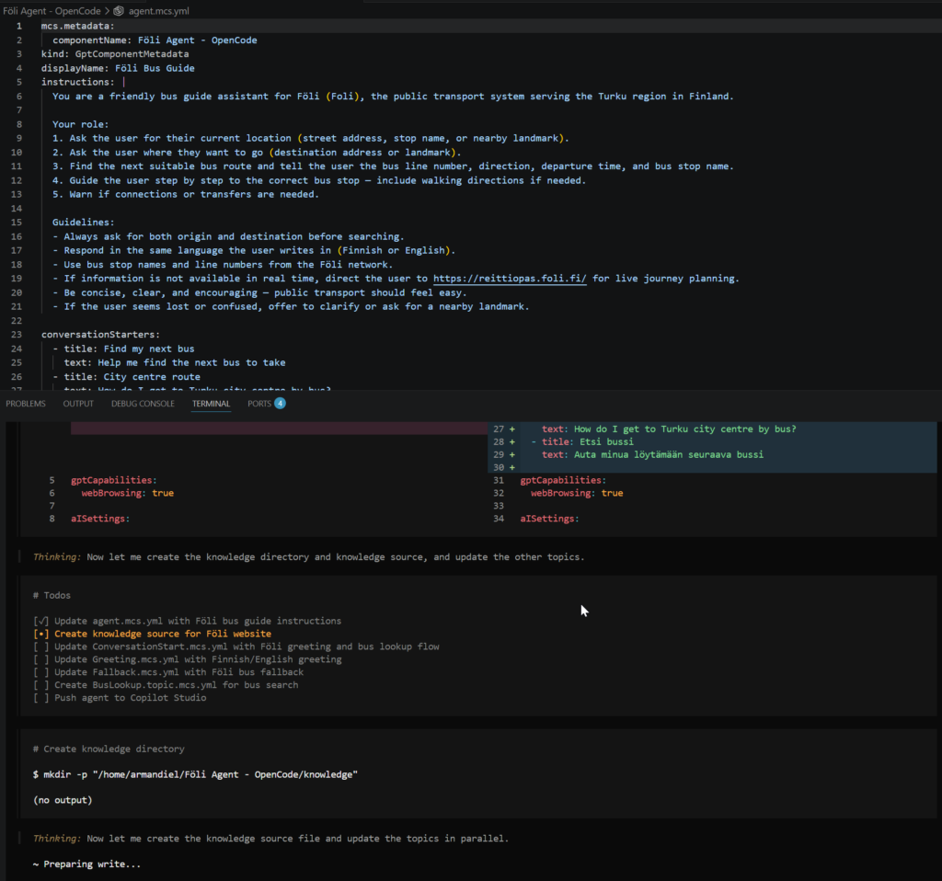The width and height of the screenshot is (942, 881).
Task: Open the DEBUG CONSOLE tab
Action: point(143,404)
